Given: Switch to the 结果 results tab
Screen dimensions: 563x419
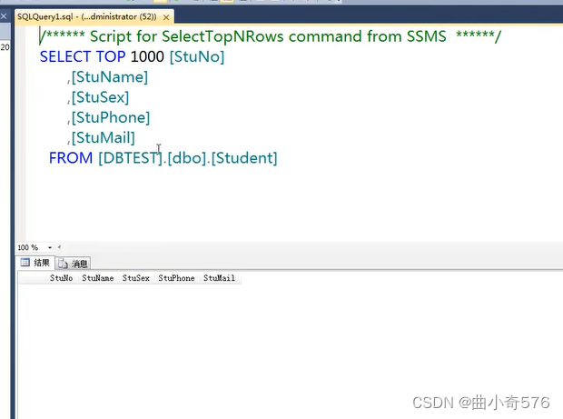Looking at the screenshot, I should [x=35, y=263].
